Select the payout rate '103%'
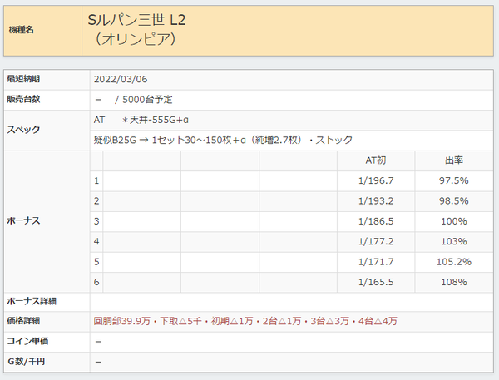Screen dimensions: 499x380 [x=454, y=242]
